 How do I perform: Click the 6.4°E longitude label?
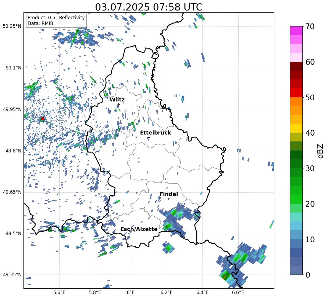[202, 292]
